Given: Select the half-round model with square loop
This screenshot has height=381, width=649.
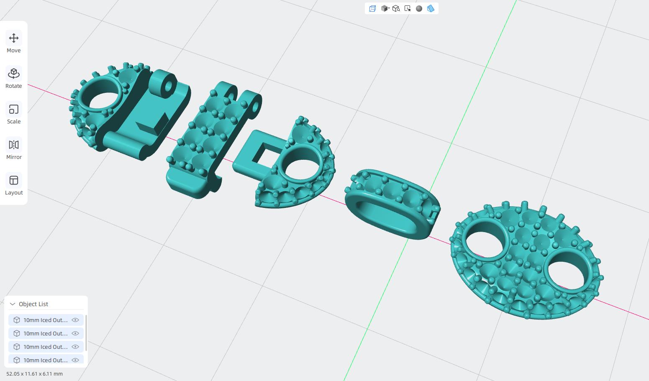Looking at the screenshot, I should coord(285,163).
